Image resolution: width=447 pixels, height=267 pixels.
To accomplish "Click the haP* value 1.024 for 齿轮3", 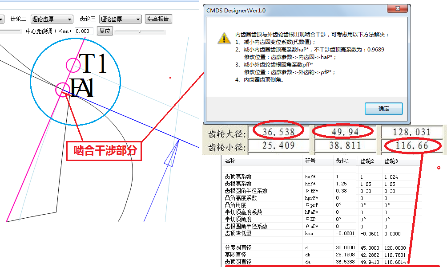I will click(x=391, y=177).
